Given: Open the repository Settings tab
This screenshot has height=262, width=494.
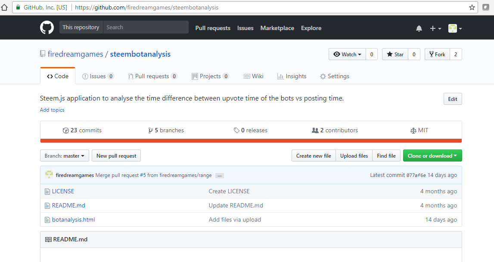Looking at the screenshot, I should pos(335,76).
